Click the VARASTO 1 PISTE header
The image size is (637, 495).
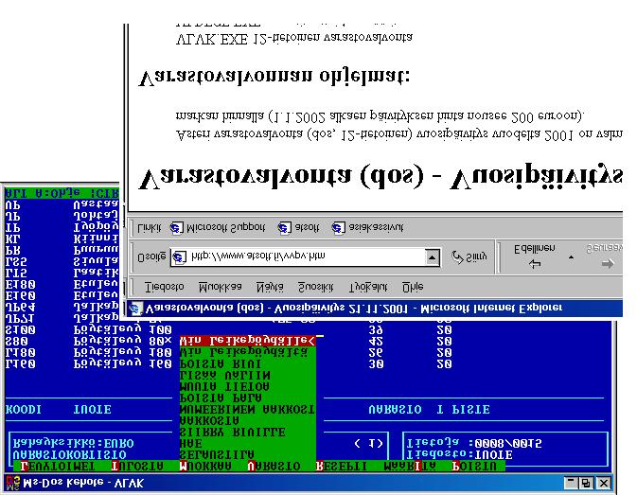click(x=429, y=409)
